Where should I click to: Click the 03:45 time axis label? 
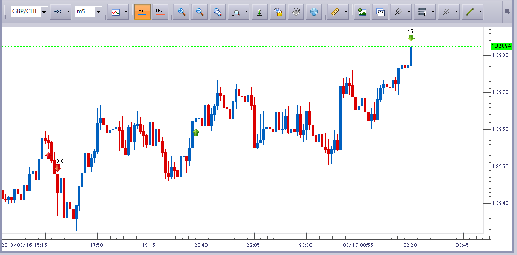tap(463, 245)
